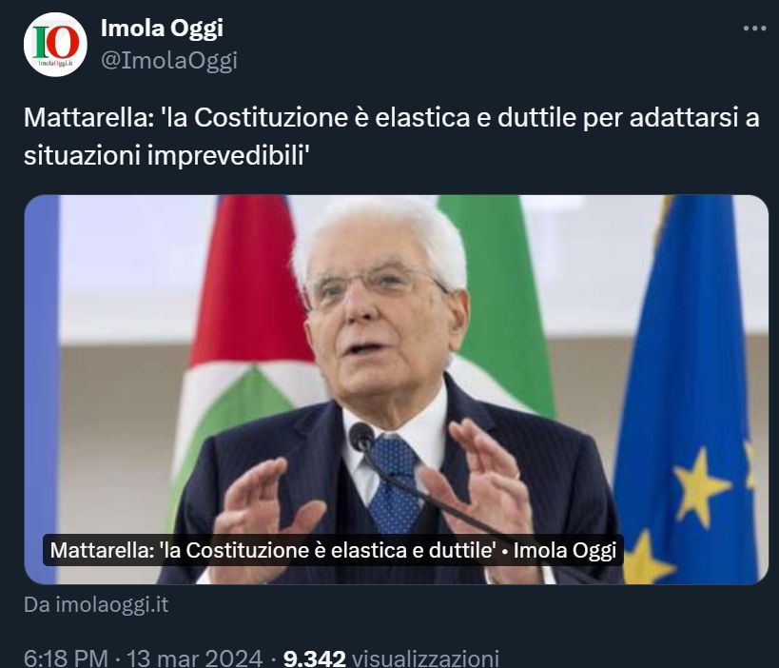Click the Imola Oggi display name
This screenshot has height=668, width=779.
(x=162, y=28)
